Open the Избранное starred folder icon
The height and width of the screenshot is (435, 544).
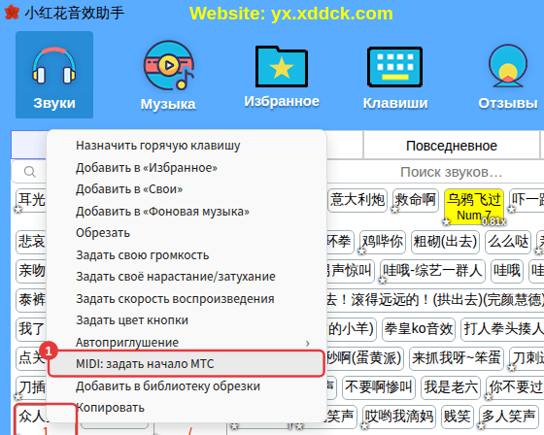(282, 76)
